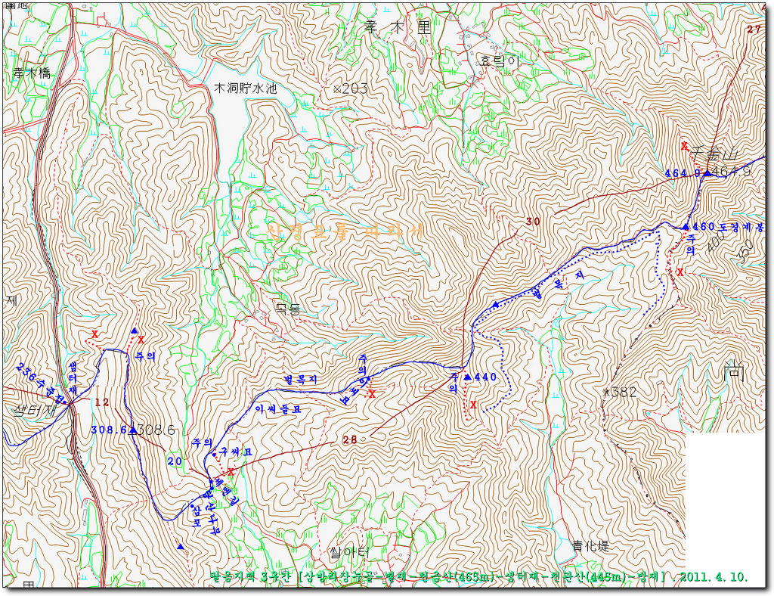Click the 千金山 mountain name
This screenshot has height=596, width=774.
[x=714, y=155]
